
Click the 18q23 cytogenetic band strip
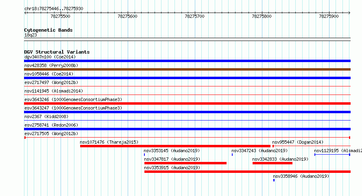point(187,39)
